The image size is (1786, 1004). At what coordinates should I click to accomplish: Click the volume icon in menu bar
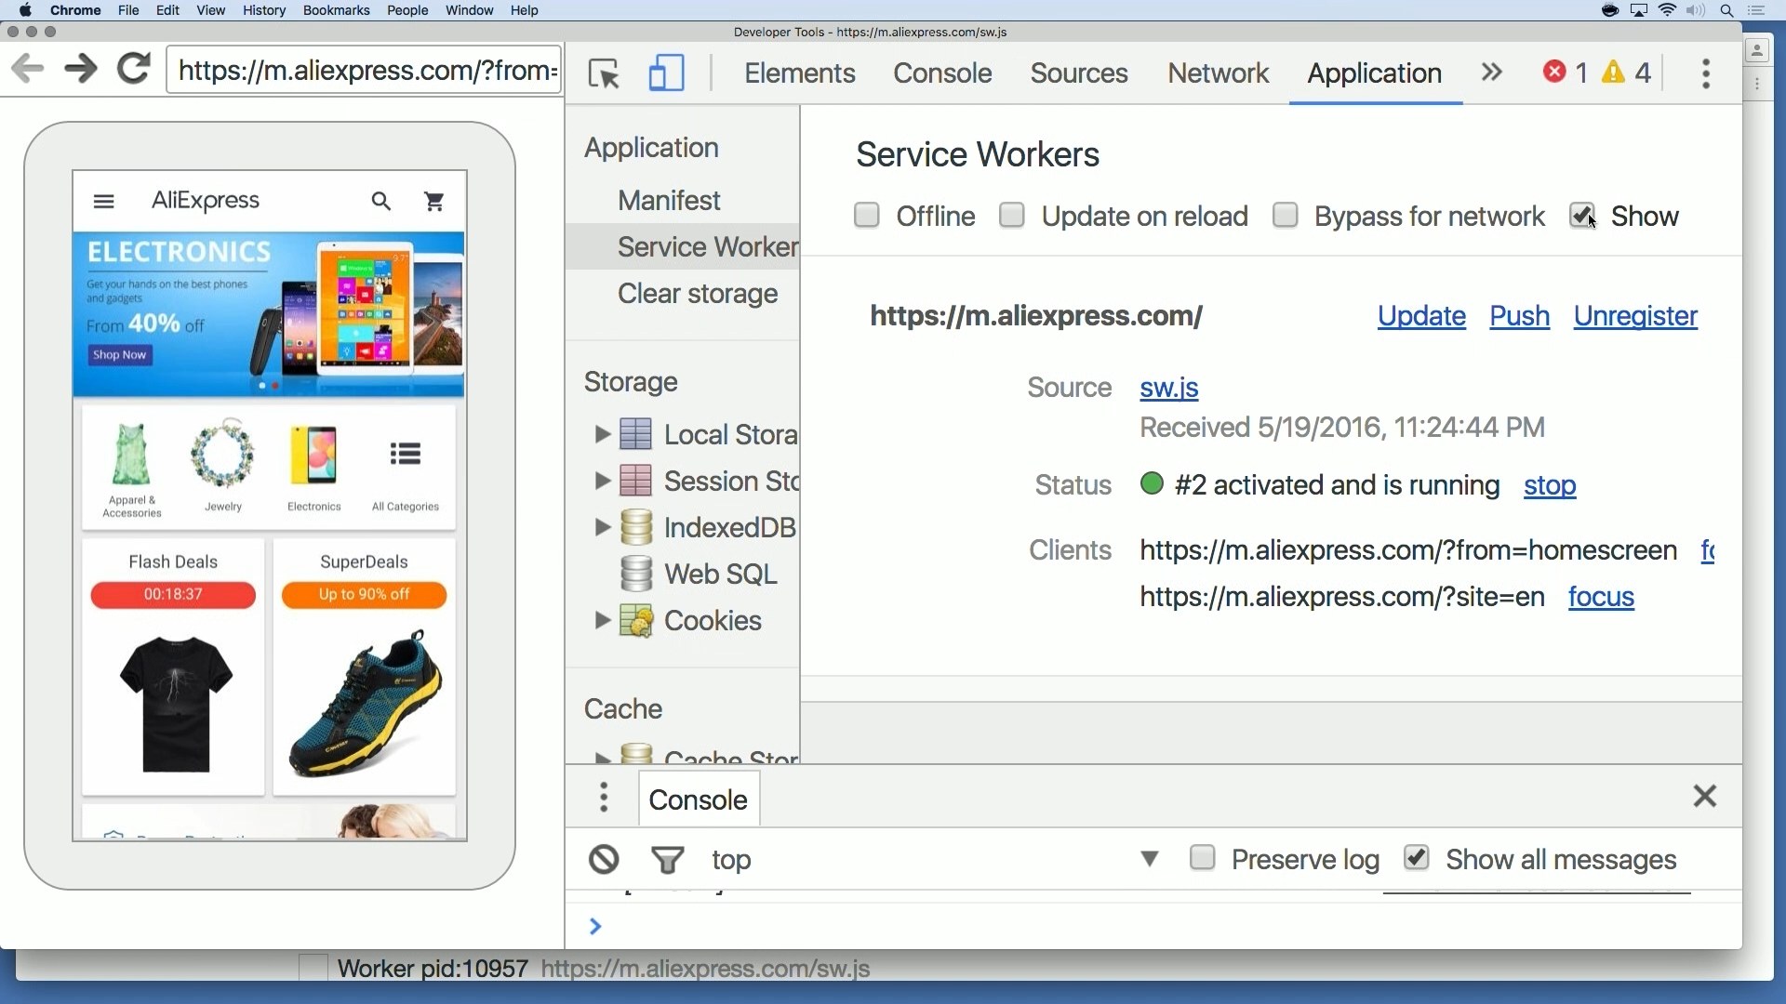[1698, 10]
